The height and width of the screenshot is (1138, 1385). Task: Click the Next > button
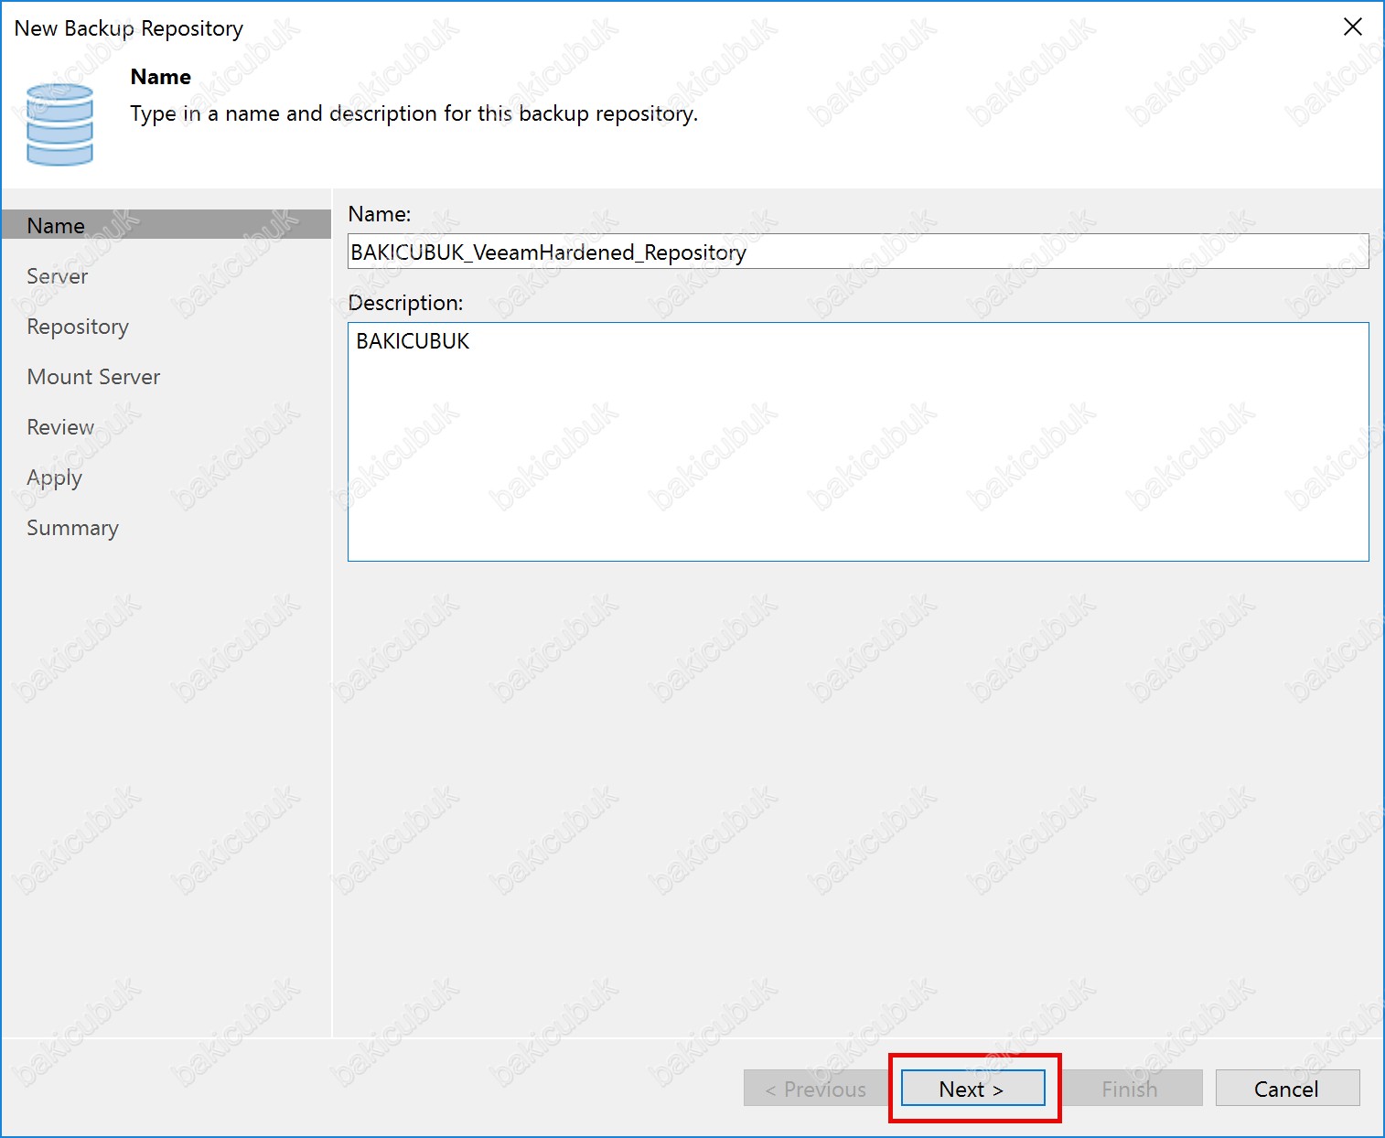coord(972,1088)
